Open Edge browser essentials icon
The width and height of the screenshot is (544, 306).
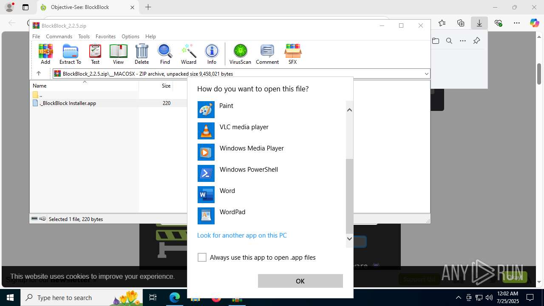tap(498, 23)
